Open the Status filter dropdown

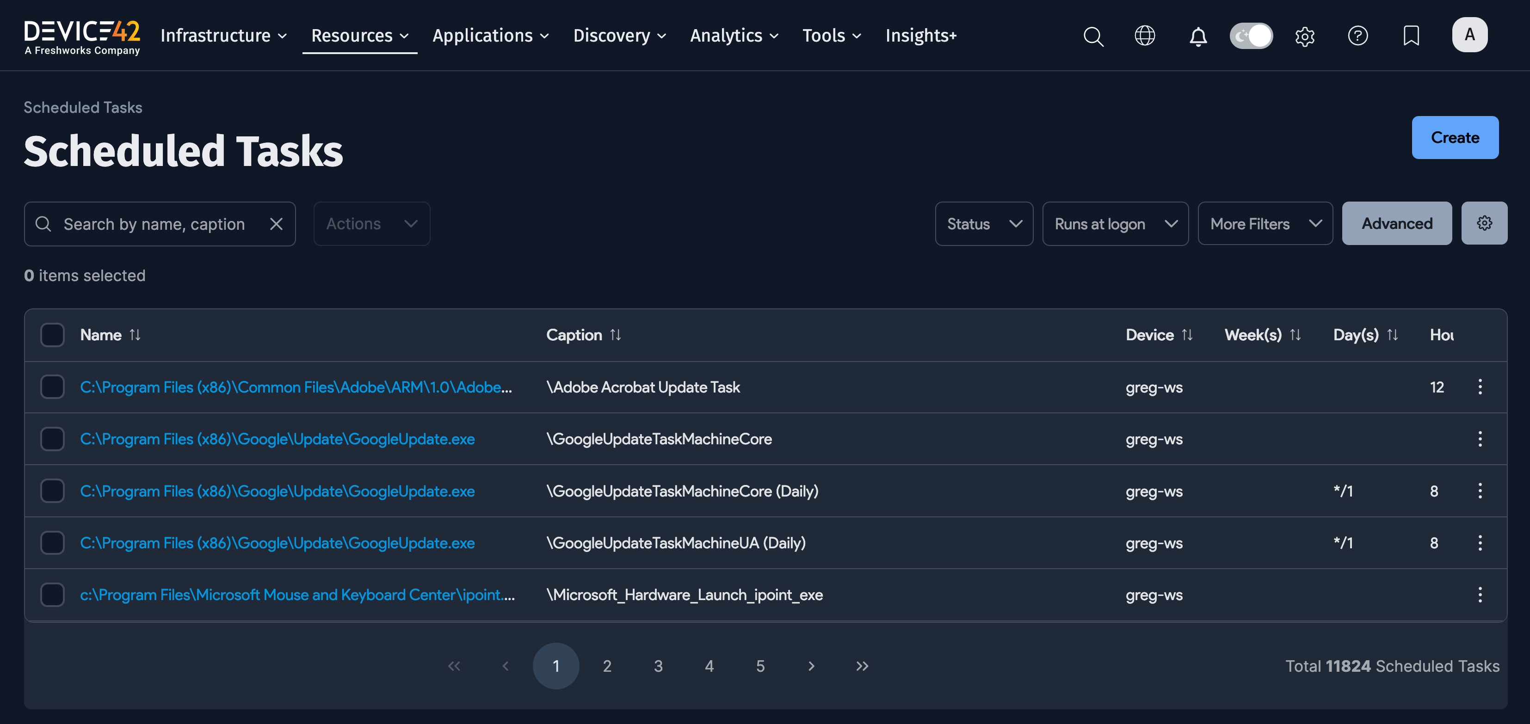(x=984, y=223)
